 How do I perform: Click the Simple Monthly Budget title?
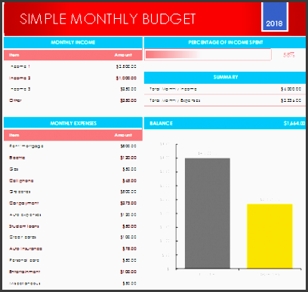pos(108,19)
